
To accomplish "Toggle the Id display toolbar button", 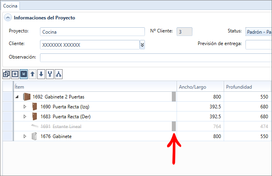I will [24, 74].
